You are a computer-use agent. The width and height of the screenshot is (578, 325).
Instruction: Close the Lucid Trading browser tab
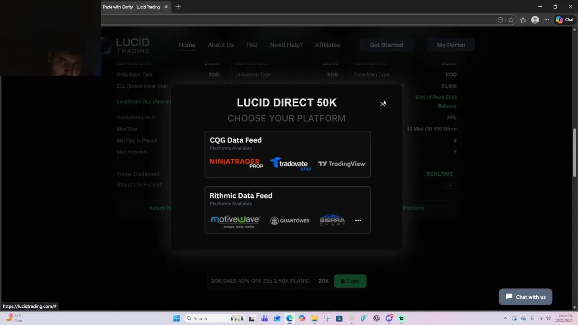[166, 7]
